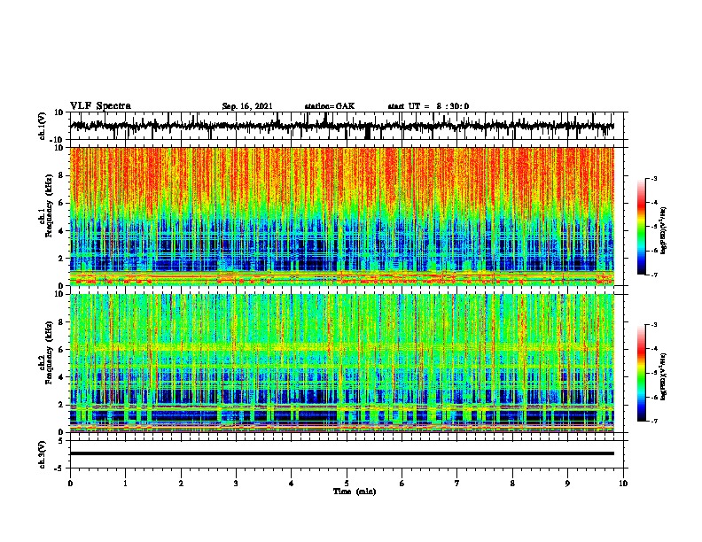Viewport: 702px width, 542px height.
Task: Click tick label "10" on the Time axis
Action: pos(623,484)
